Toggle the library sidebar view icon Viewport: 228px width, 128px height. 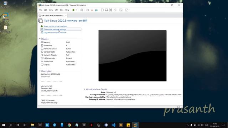(102, 10)
